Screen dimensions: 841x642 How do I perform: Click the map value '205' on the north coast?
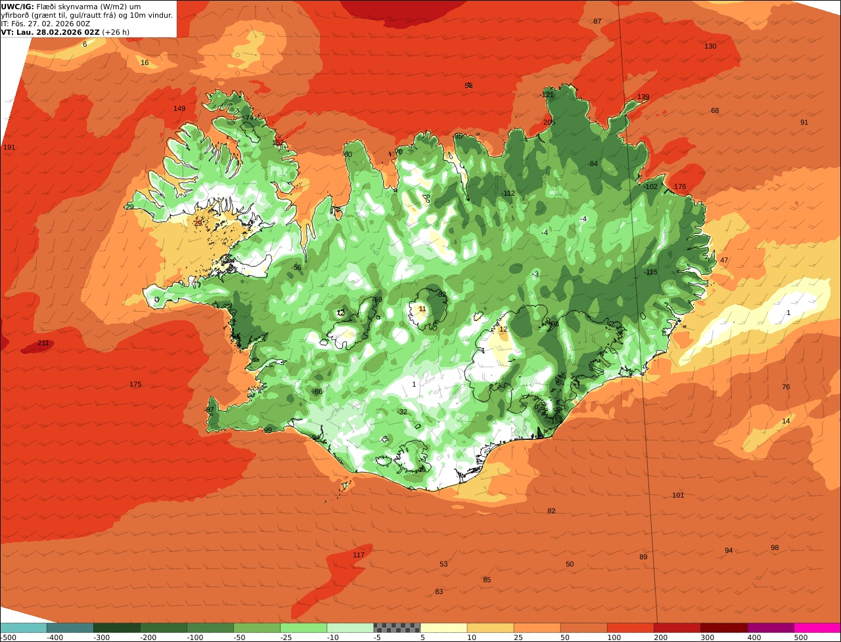point(549,122)
